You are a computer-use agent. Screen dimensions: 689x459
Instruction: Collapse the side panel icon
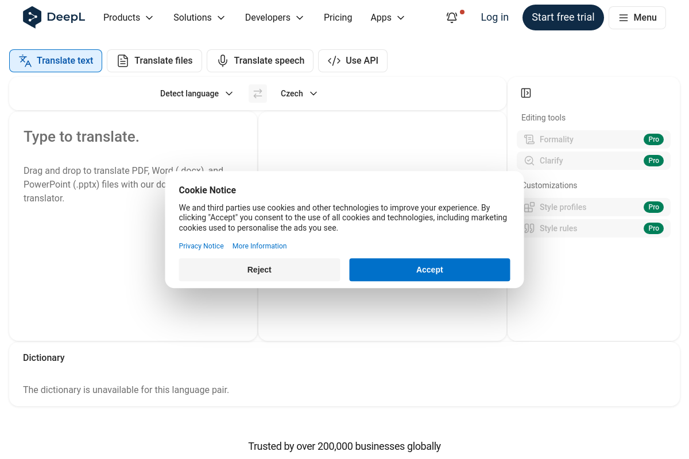click(526, 93)
